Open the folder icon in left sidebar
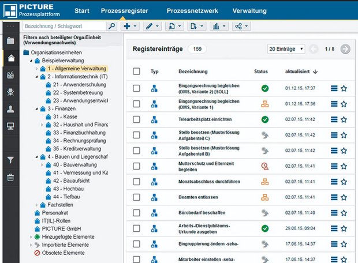This screenshot has height=263, width=358. (10, 40)
